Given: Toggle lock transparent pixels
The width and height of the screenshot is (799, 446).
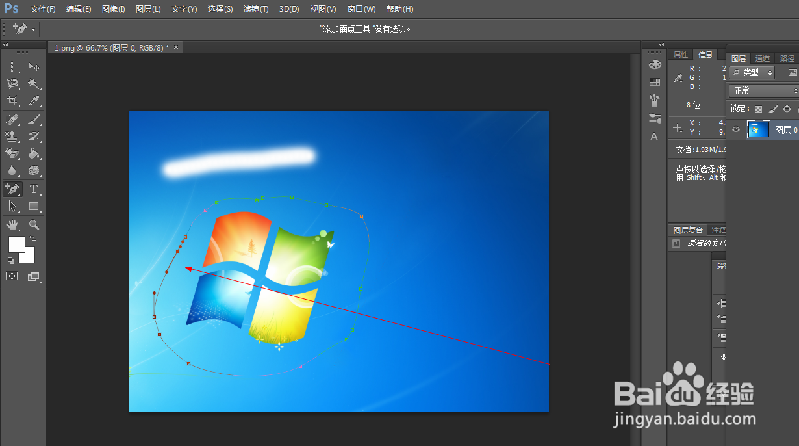Looking at the screenshot, I should [758, 109].
